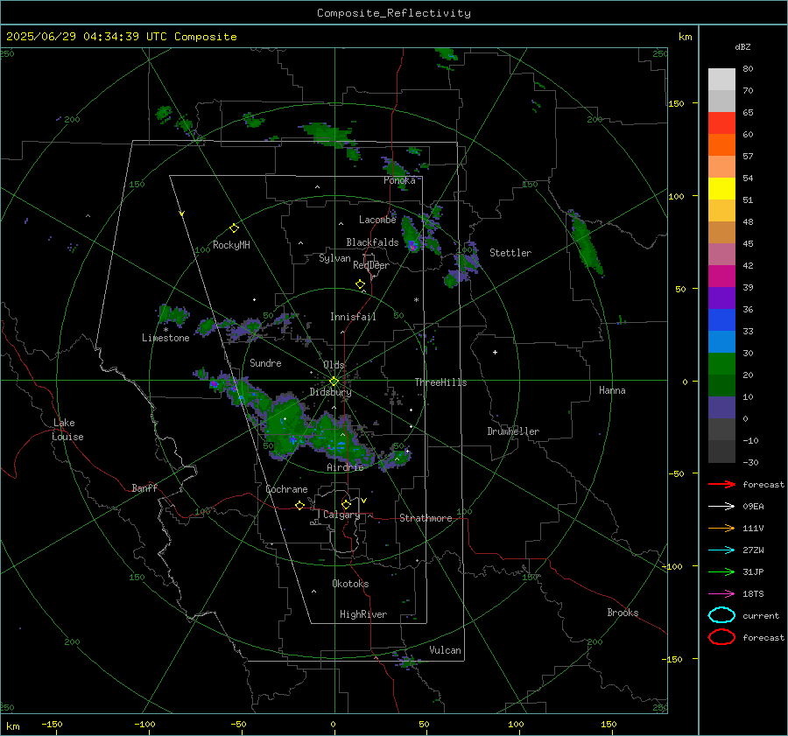
Task: Click the Stettler city label
Action: click(510, 253)
